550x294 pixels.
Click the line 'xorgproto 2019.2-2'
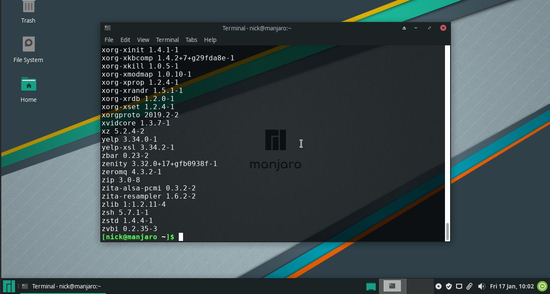tap(140, 115)
